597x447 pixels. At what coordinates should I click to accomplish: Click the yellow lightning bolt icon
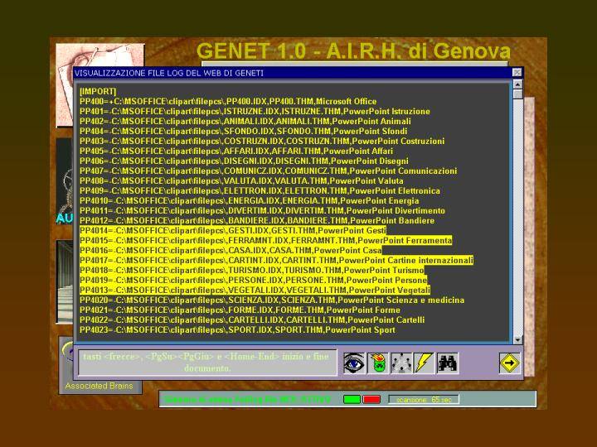point(425,363)
